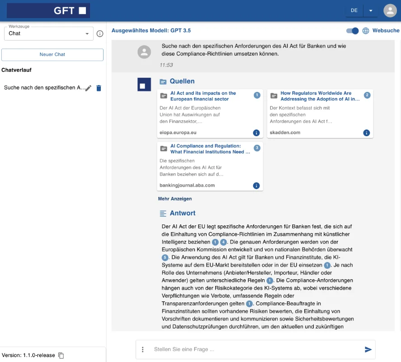Copy version number with the copy icon

tap(61, 356)
